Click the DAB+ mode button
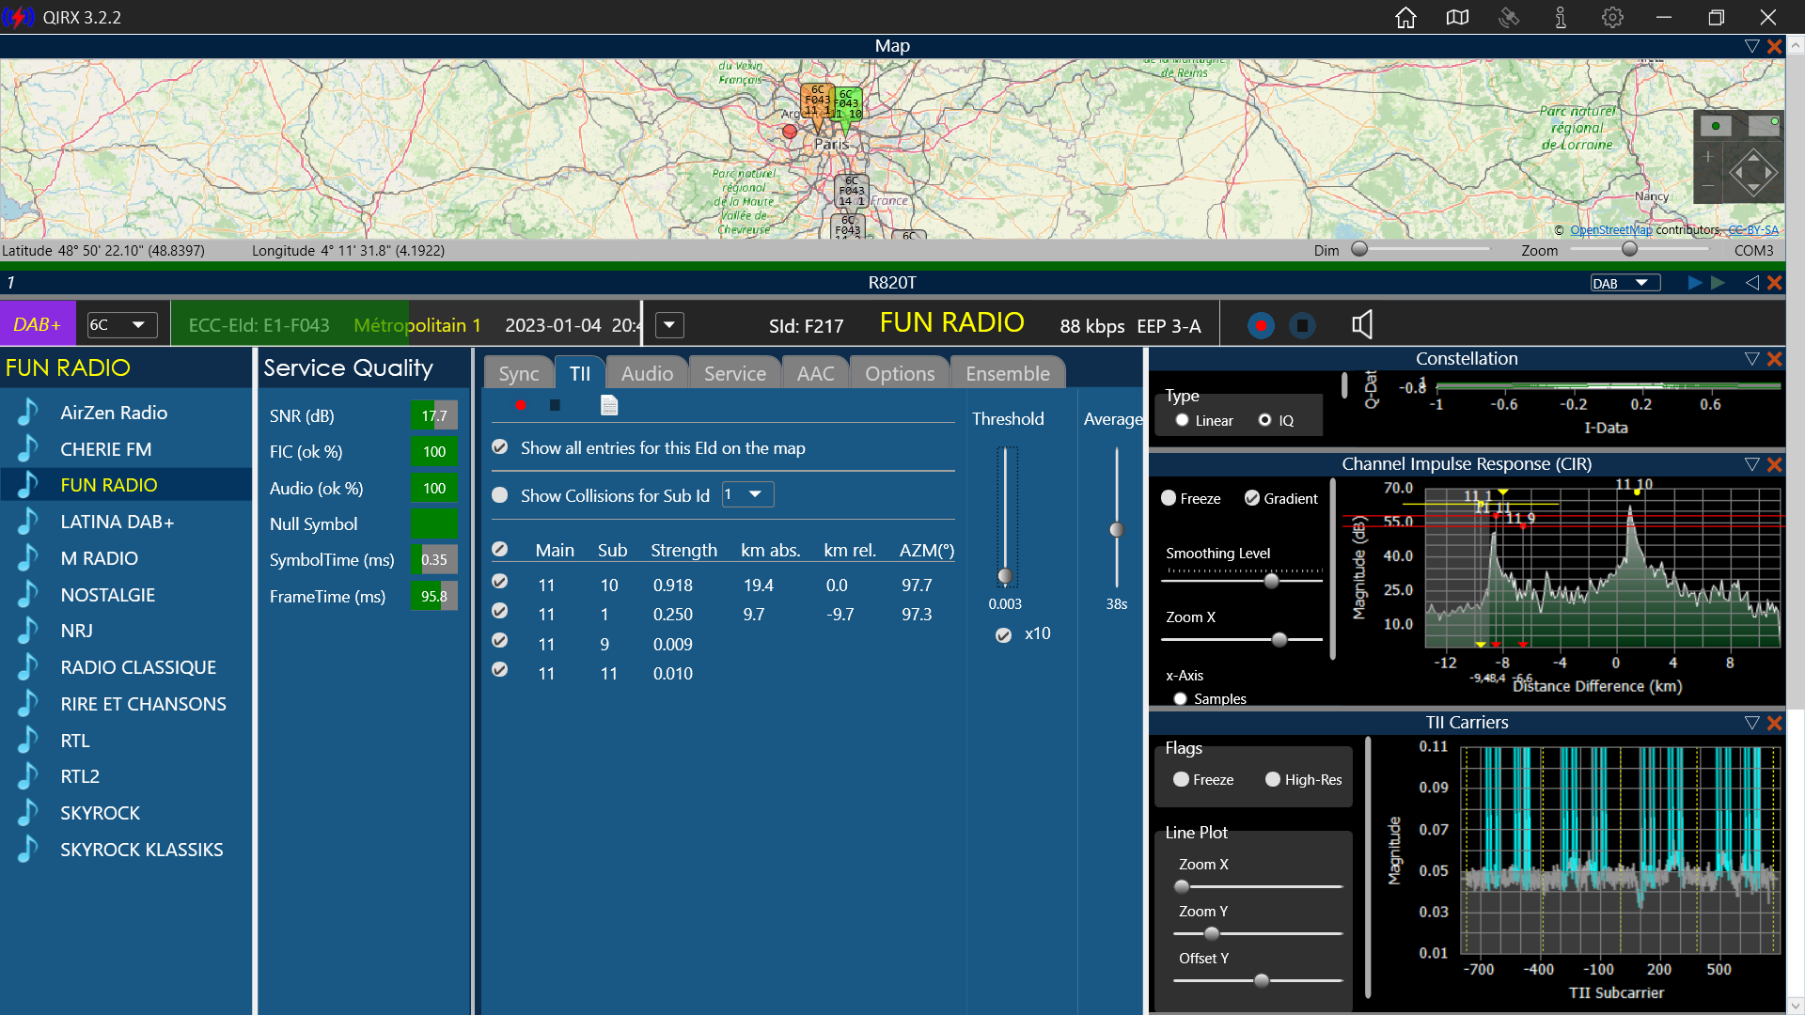1805x1015 pixels. 38,325
